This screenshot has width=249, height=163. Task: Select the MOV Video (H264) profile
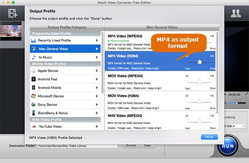pyautogui.click(x=160, y=101)
